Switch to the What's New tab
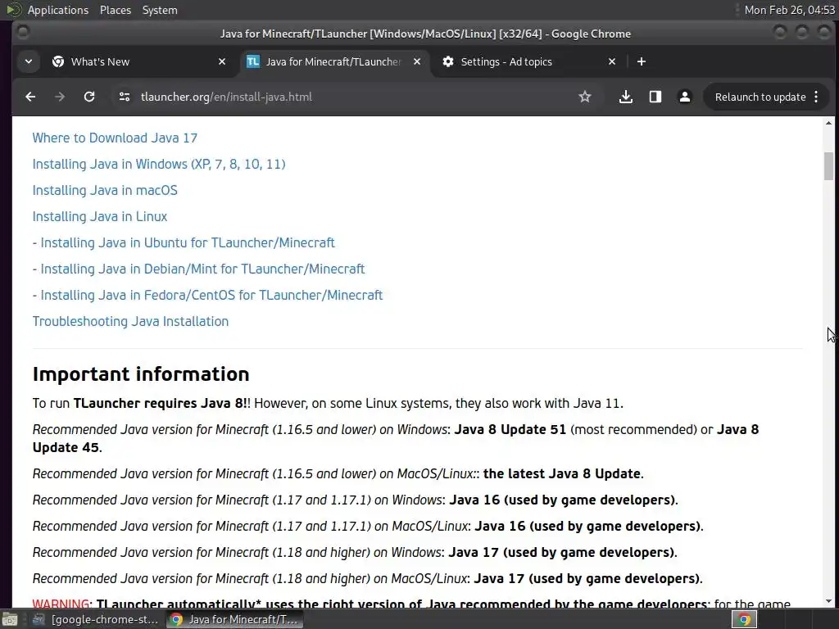 (138, 61)
